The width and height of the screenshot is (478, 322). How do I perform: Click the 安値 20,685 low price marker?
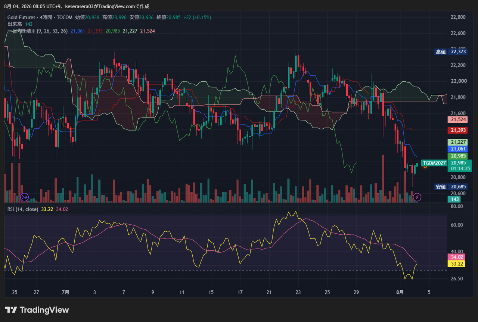451,187
